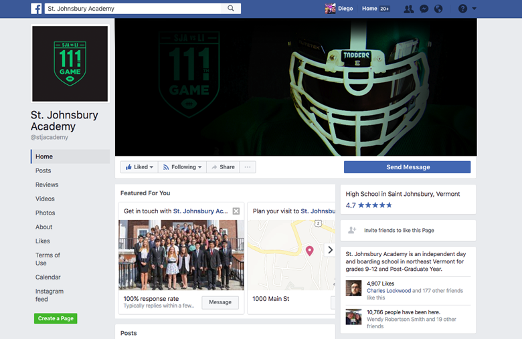This screenshot has width=522, height=339.
Task: Open the visitors avatar thumbnail
Action: (353, 317)
